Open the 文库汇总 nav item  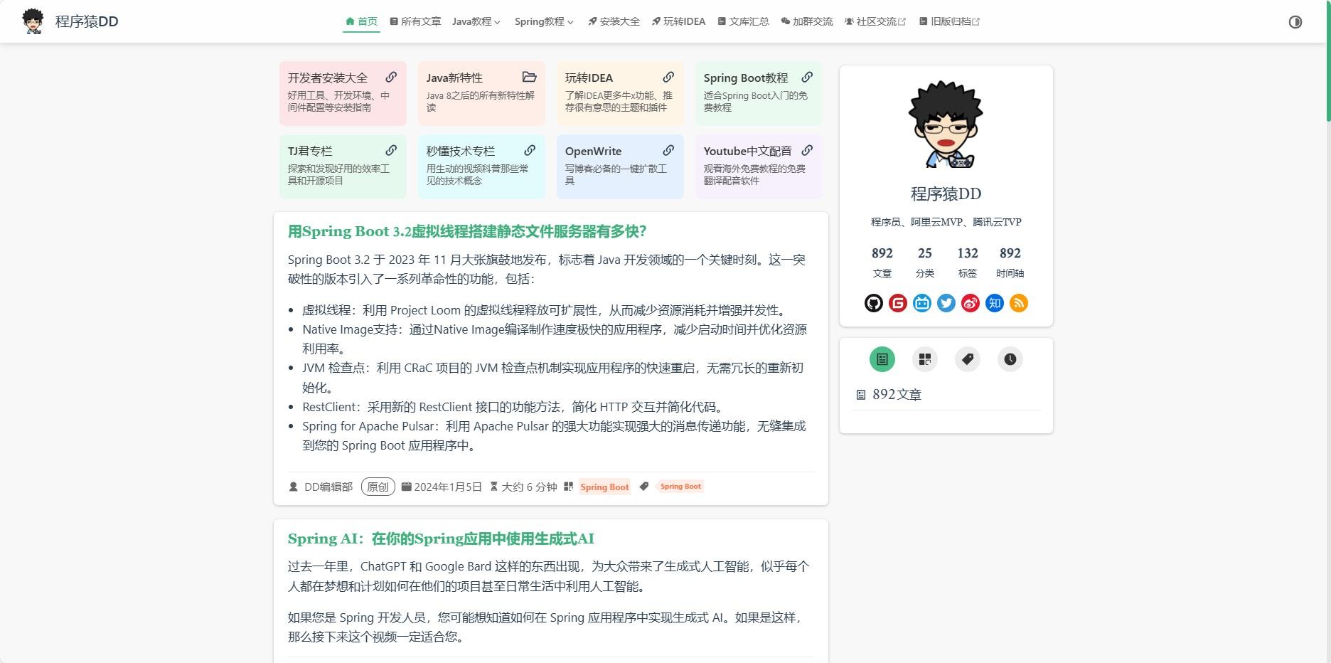[743, 21]
